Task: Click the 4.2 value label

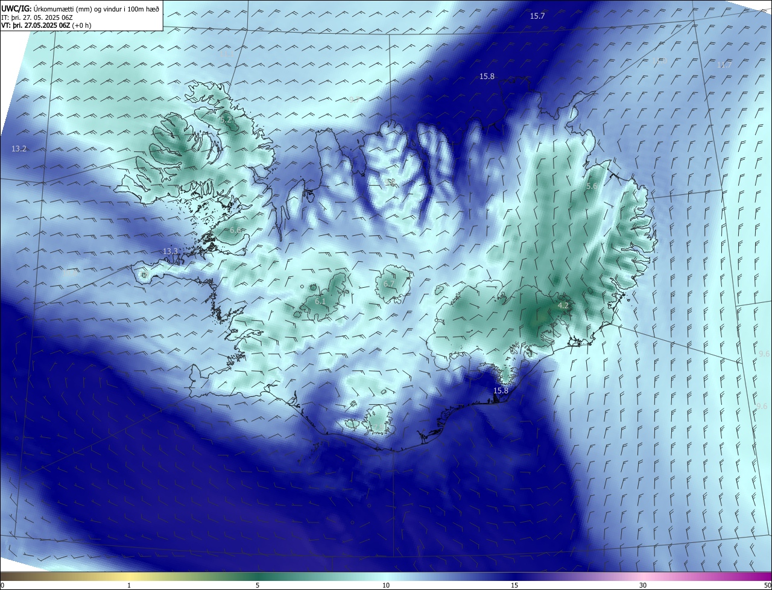Action: (563, 306)
